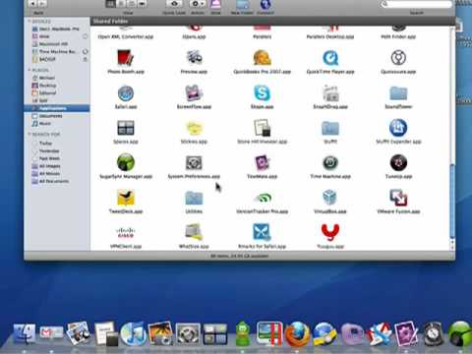
Task: Open StuffIt Expander.app icon
Action: 398,128
